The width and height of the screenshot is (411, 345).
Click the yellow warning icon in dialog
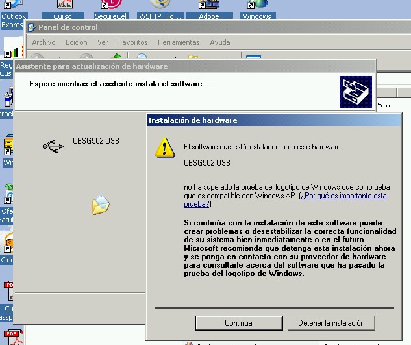(x=165, y=147)
